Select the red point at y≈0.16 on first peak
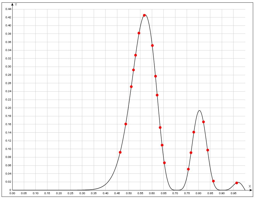 (x=126, y=124)
